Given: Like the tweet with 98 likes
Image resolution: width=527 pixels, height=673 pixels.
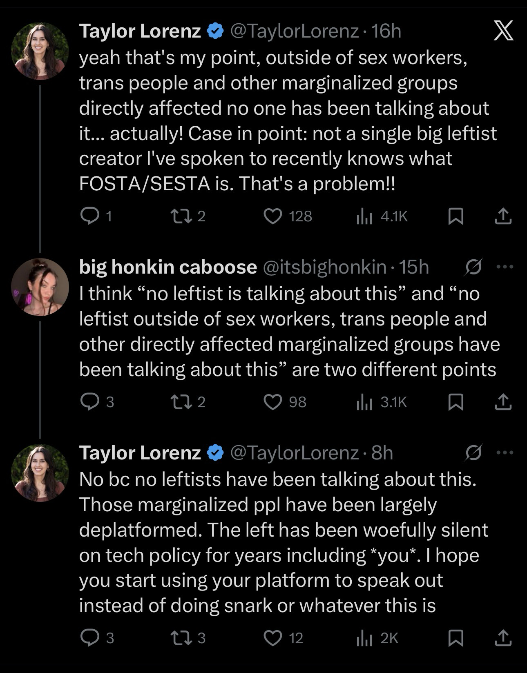Looking at the screenshot, I should pyautogui.click(x=273, y=402).
